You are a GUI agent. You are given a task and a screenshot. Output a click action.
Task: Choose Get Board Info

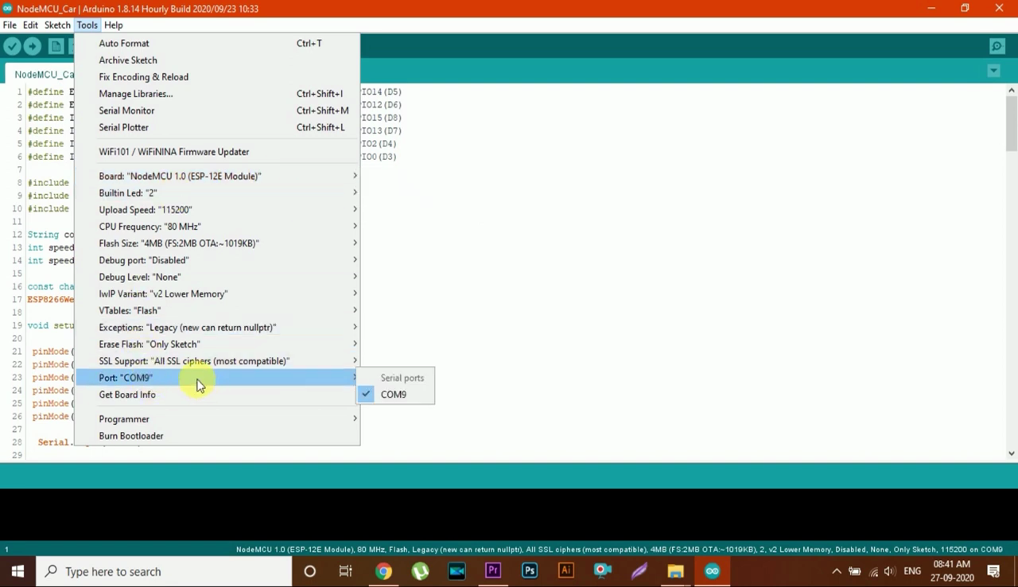point(217,395)
